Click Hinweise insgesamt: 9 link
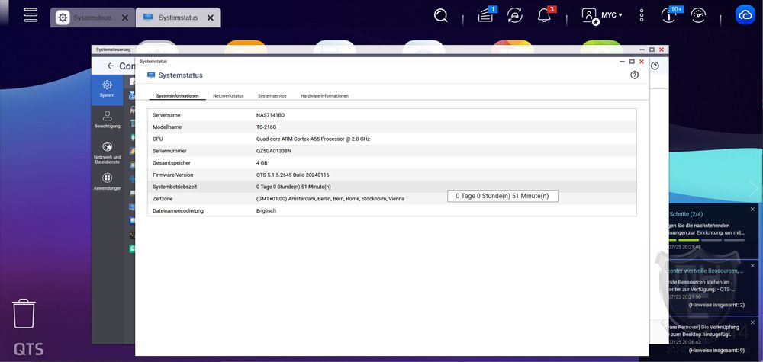Screen dimensions: 763x362 [x=716, y=350]
